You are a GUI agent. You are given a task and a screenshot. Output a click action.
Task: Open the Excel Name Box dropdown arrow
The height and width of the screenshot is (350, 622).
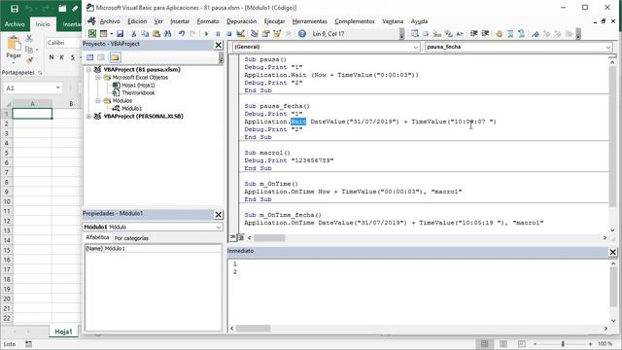point(58,87)
